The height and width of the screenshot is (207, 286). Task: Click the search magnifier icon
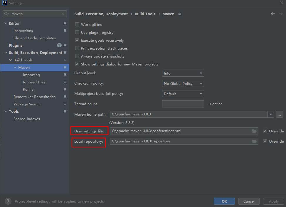point(6,14)
